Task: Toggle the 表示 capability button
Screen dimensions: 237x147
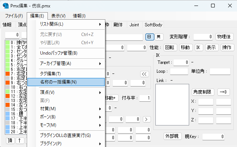Action: point(212,48)
